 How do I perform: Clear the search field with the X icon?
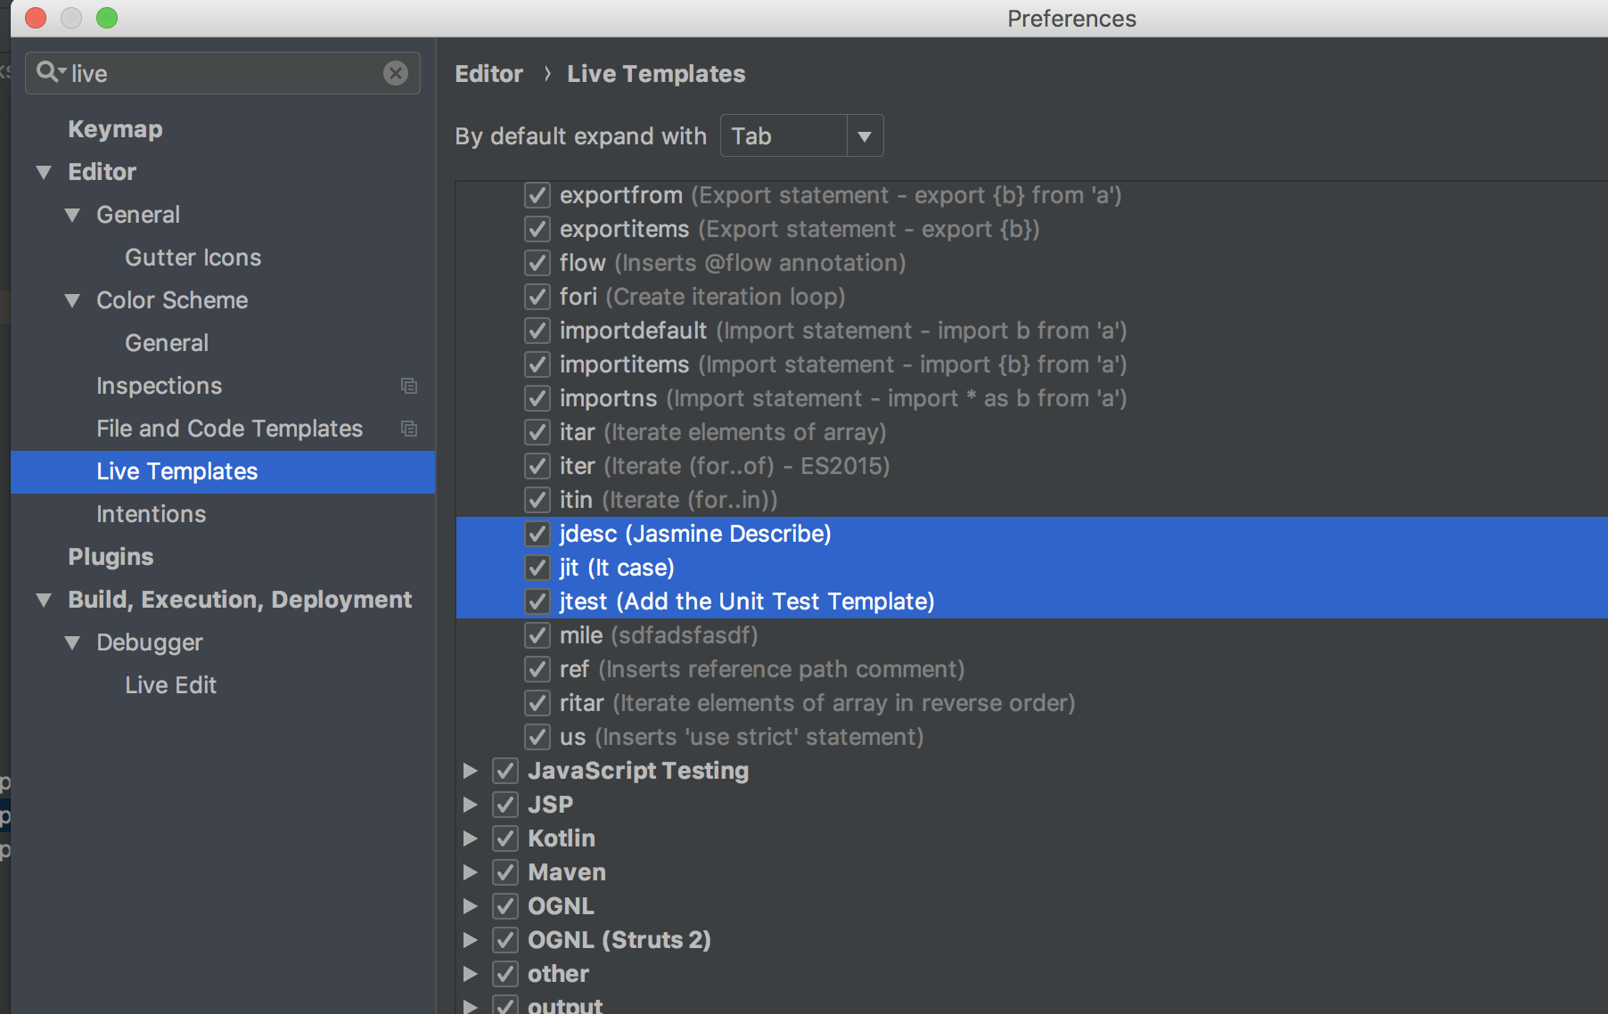click(396, 73)
